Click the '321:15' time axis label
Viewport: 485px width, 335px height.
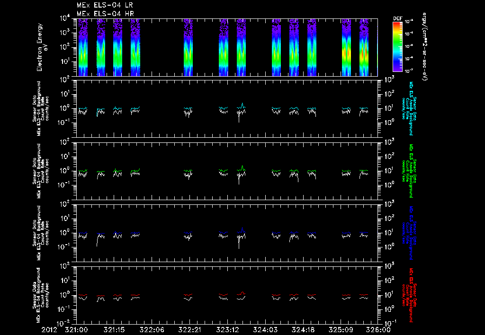(x=114, y=330)
